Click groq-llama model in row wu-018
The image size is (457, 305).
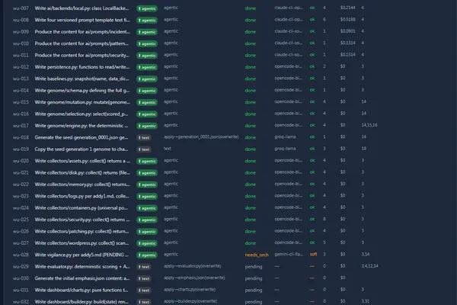pyautogui.click(x=285, y=137)
